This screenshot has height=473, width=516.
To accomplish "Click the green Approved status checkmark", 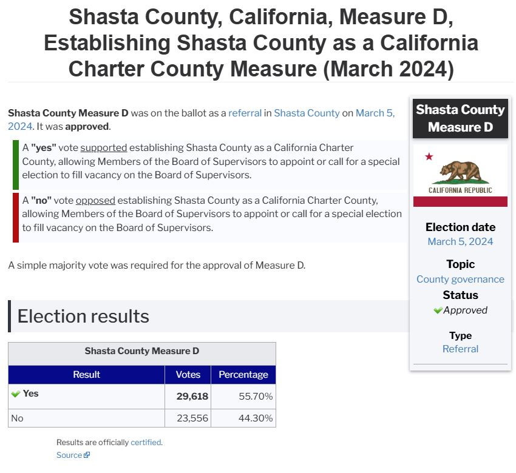I will [438, 310].
